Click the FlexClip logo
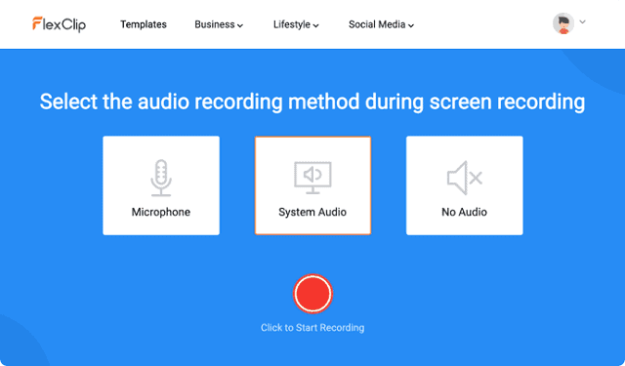The height and width of the screenshot is (366, 625). click(x=59, y=24)
